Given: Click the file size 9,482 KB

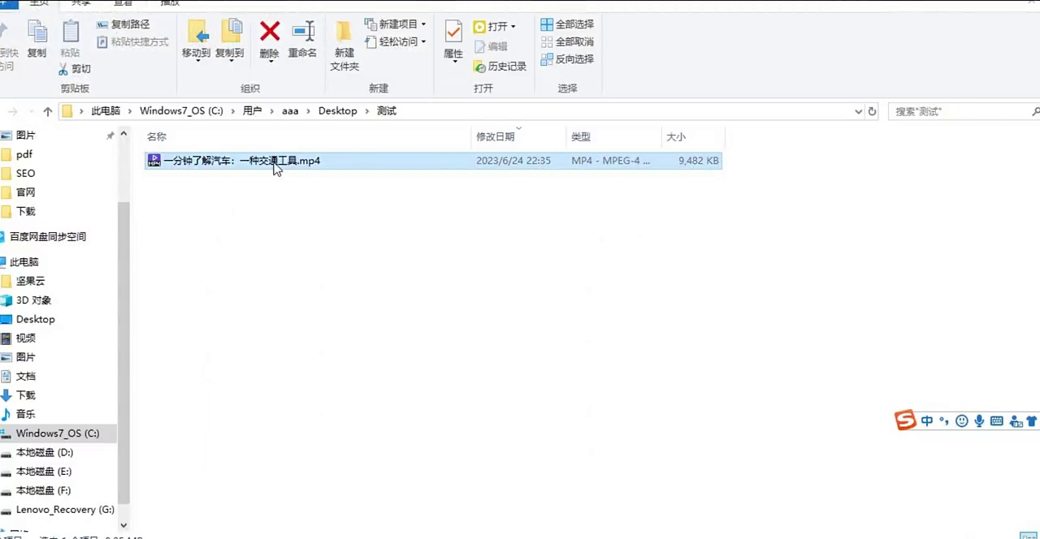Looking at the screenshot, I should click(x=699, y=161).
